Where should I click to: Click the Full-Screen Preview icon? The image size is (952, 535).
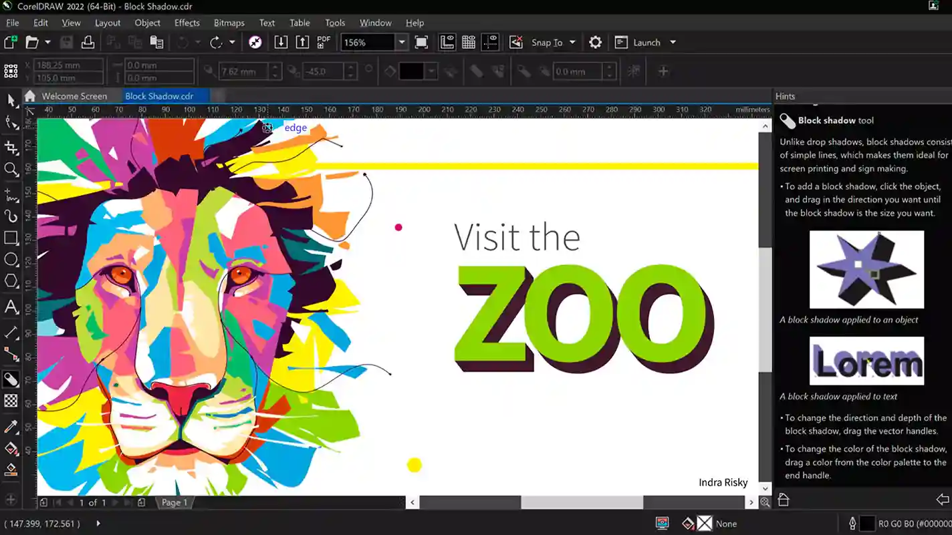pos(421,42)
